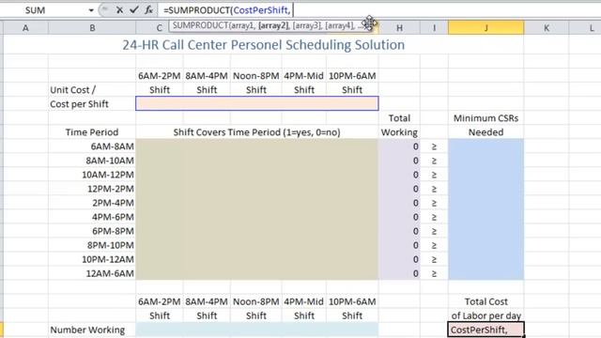The width and height of the screenshot is (601, 338).
Task: Click the ≥ symbol in 6PM-8PM row
Action: (x=434, y=231)
